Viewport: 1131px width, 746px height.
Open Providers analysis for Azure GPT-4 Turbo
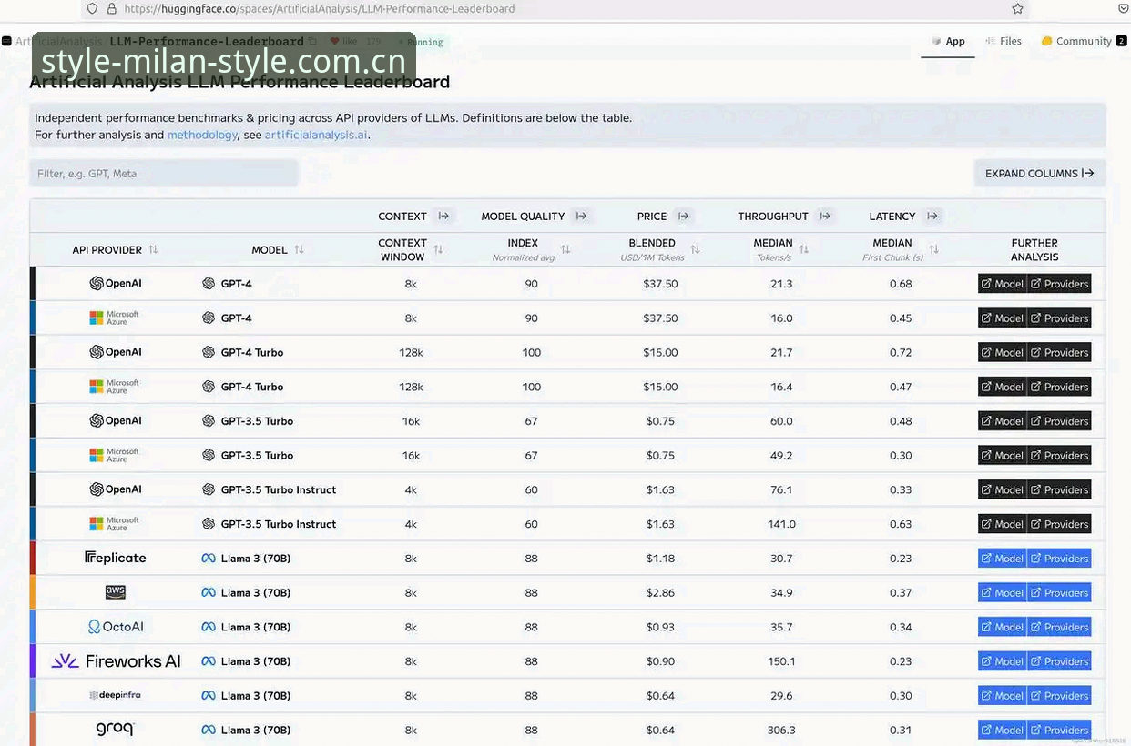1059,387
